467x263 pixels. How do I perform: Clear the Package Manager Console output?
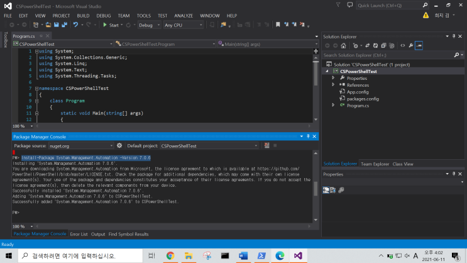(267, 145)
